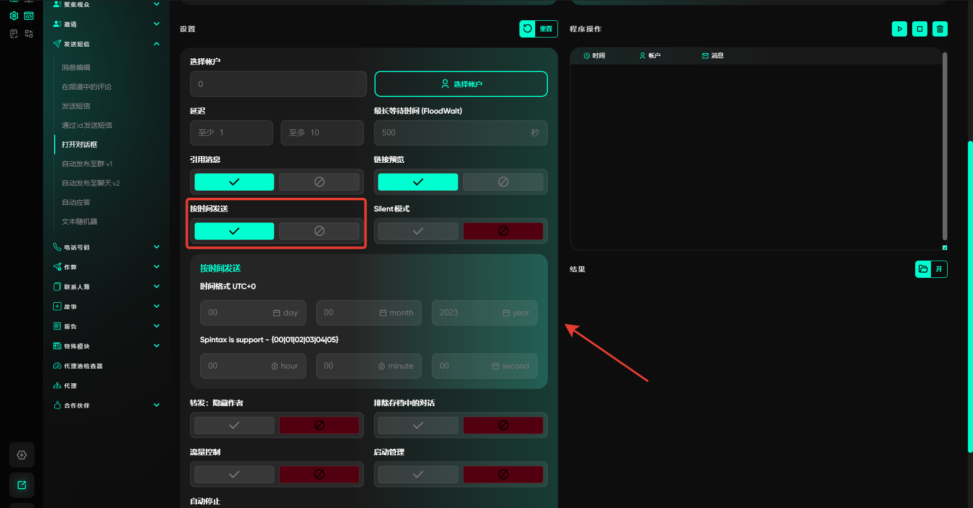Viewport: 973px width, 508px height.
Task: Click the 选择帐户 button
Action: point(461,84)
